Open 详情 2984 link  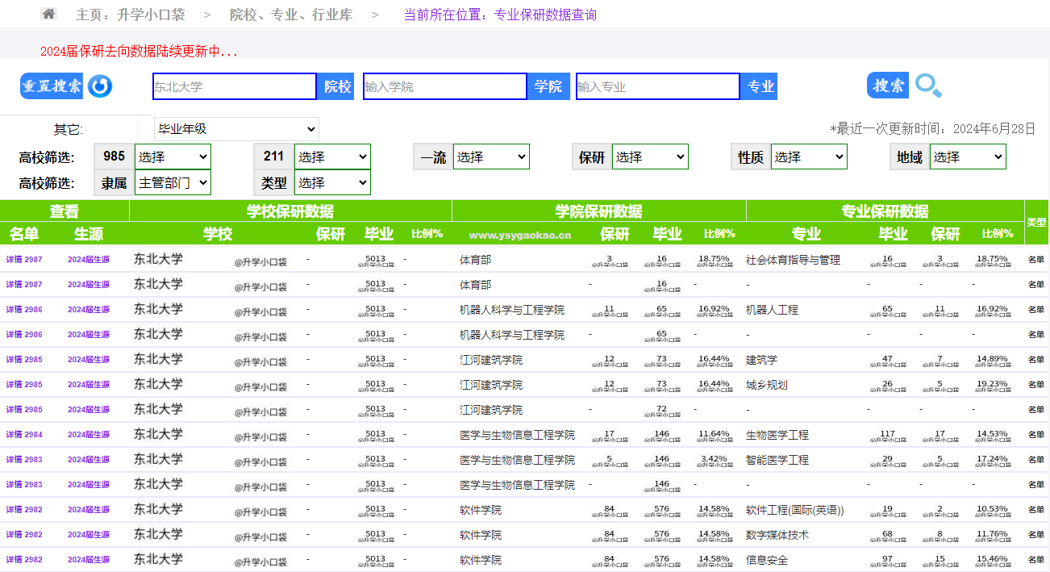(x=24, y=435)
